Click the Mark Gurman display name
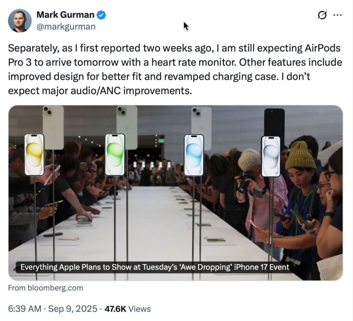Screen dimensions: 353x321 point(65,15)
